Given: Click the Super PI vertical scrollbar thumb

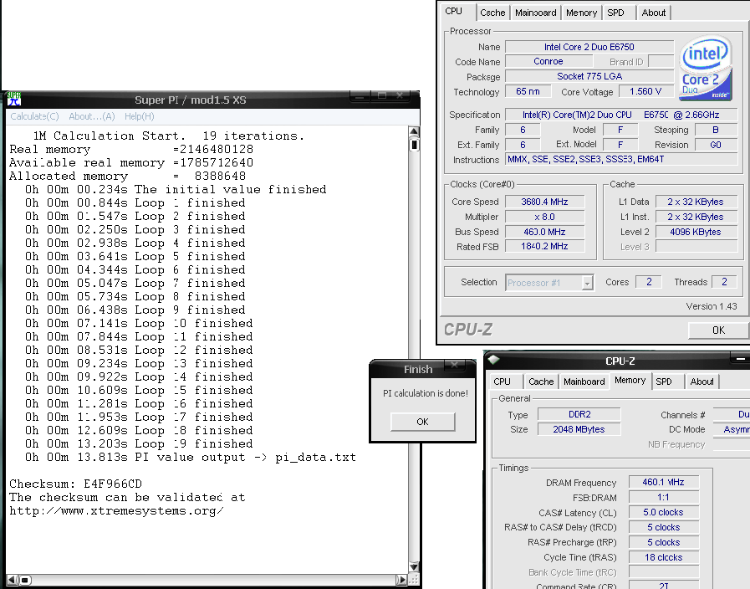Looking at the screenshot, I should click(x=415, y=144).
